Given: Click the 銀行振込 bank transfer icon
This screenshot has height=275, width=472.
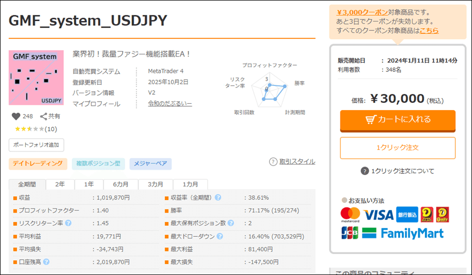Looking at the screenshot, I should (x=407, y=215).
